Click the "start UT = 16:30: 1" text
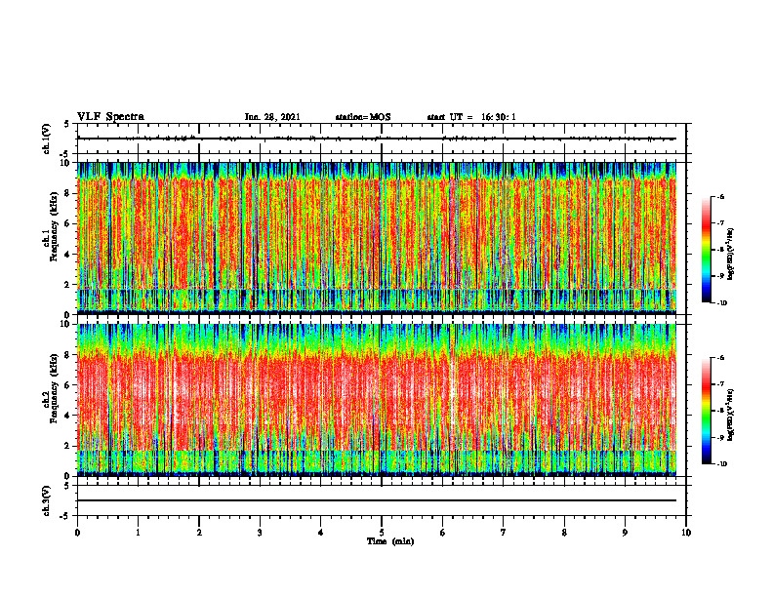 471,117
